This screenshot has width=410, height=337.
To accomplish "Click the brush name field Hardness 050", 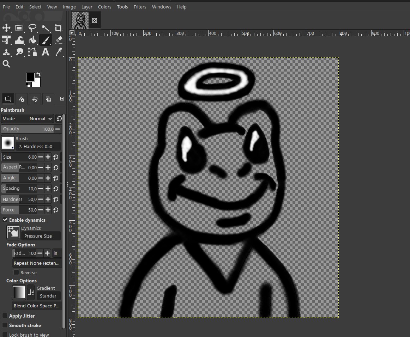I will (x=38, y=147).
